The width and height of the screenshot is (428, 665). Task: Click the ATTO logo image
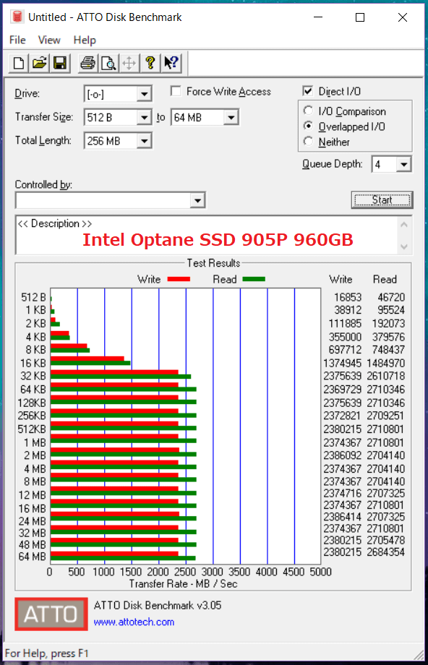pos(51,614)
